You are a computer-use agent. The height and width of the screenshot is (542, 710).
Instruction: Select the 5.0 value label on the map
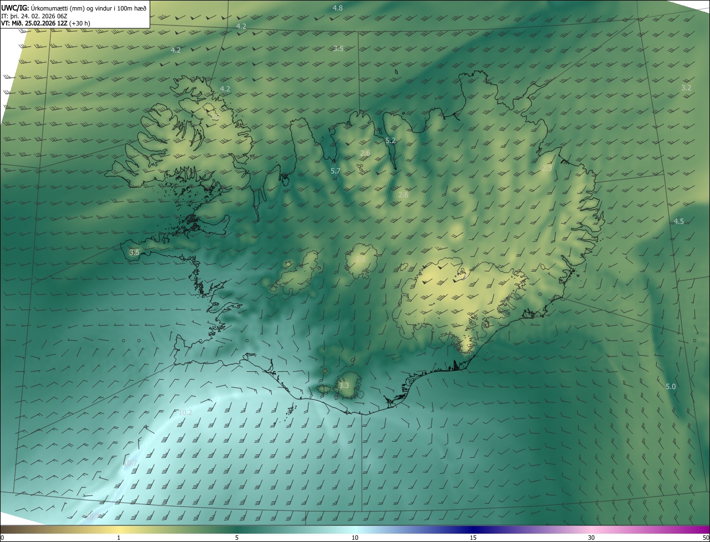(x=671, y=386)
